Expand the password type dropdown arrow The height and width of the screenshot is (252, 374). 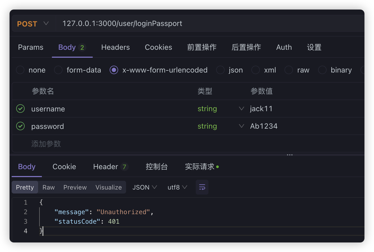(x=241, y=126)
